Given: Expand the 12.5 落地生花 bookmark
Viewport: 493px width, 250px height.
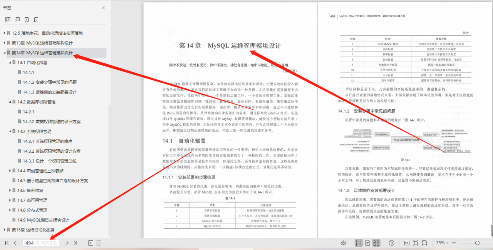Looking at the screenshot, I should 5,33.
